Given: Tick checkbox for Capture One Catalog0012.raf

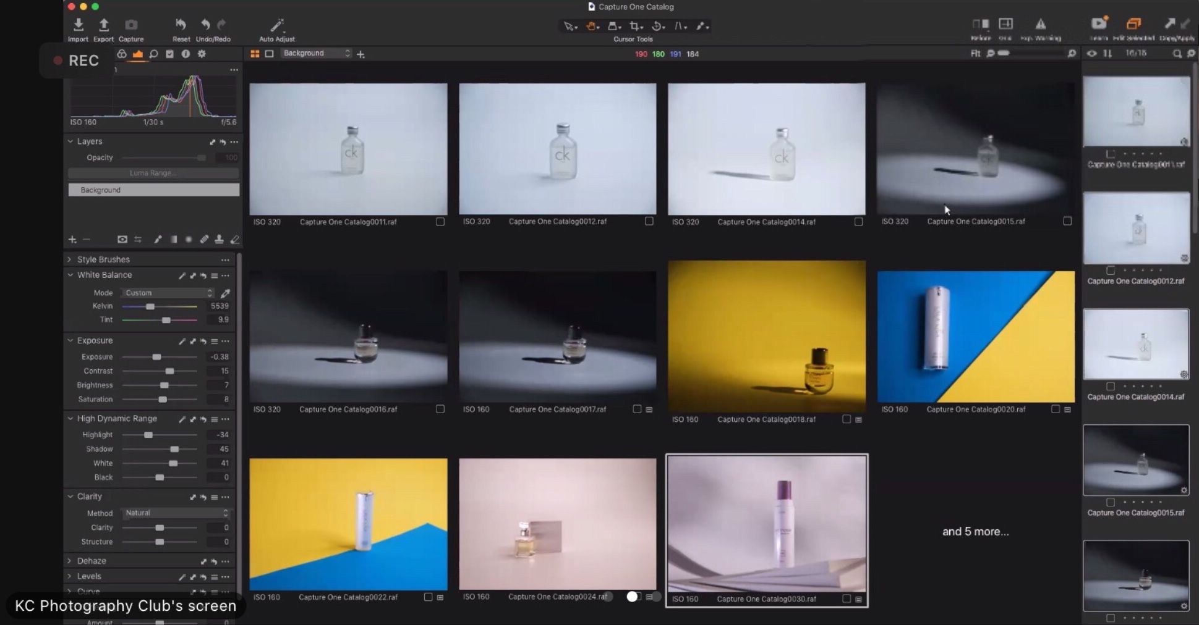Looking at the screenshot, I should (649, 221).
